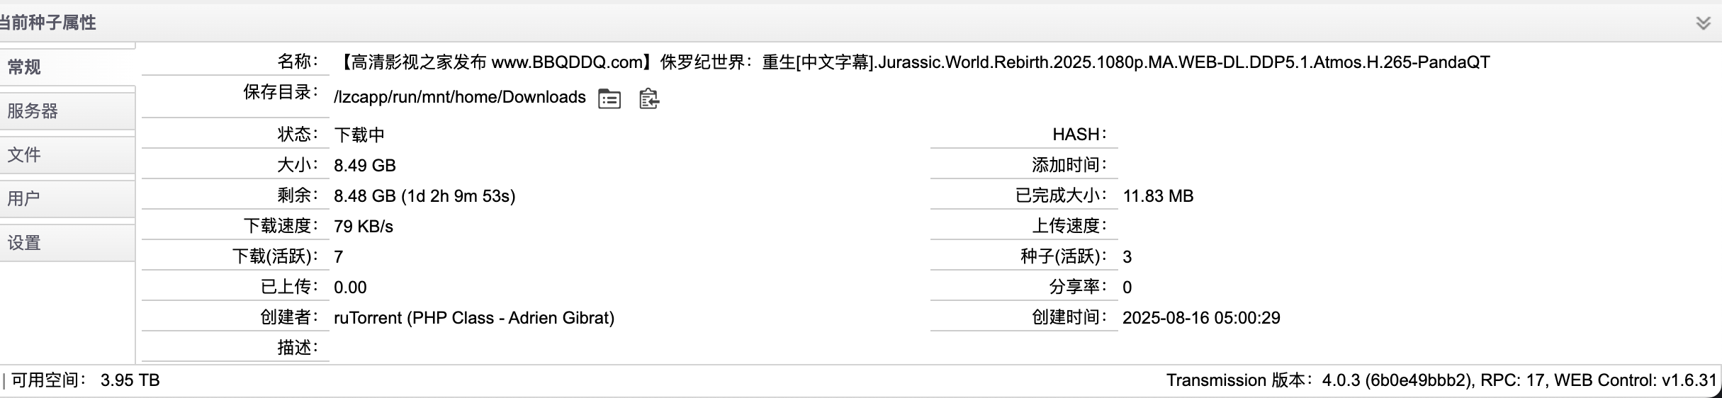Switch to the 常规 tab
Image resolution: width=1722 pixels, height=398 pixels.
tap(67, 67)
